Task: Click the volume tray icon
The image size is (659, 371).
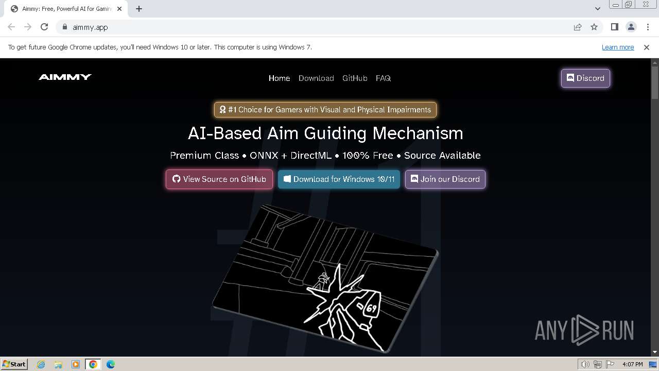Action: pyautogui.click(x=585, y=364)
